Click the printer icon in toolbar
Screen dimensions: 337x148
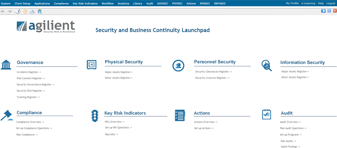[32, 12]
